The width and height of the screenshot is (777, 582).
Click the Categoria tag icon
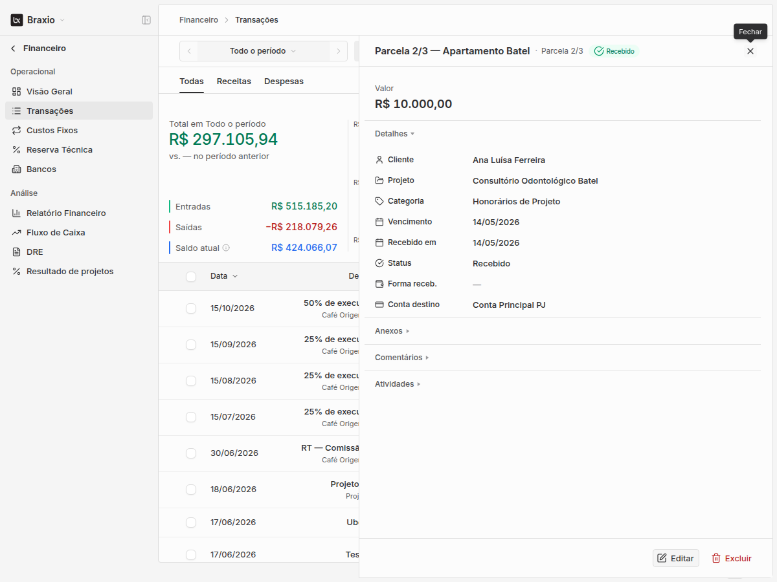point(379,201)
